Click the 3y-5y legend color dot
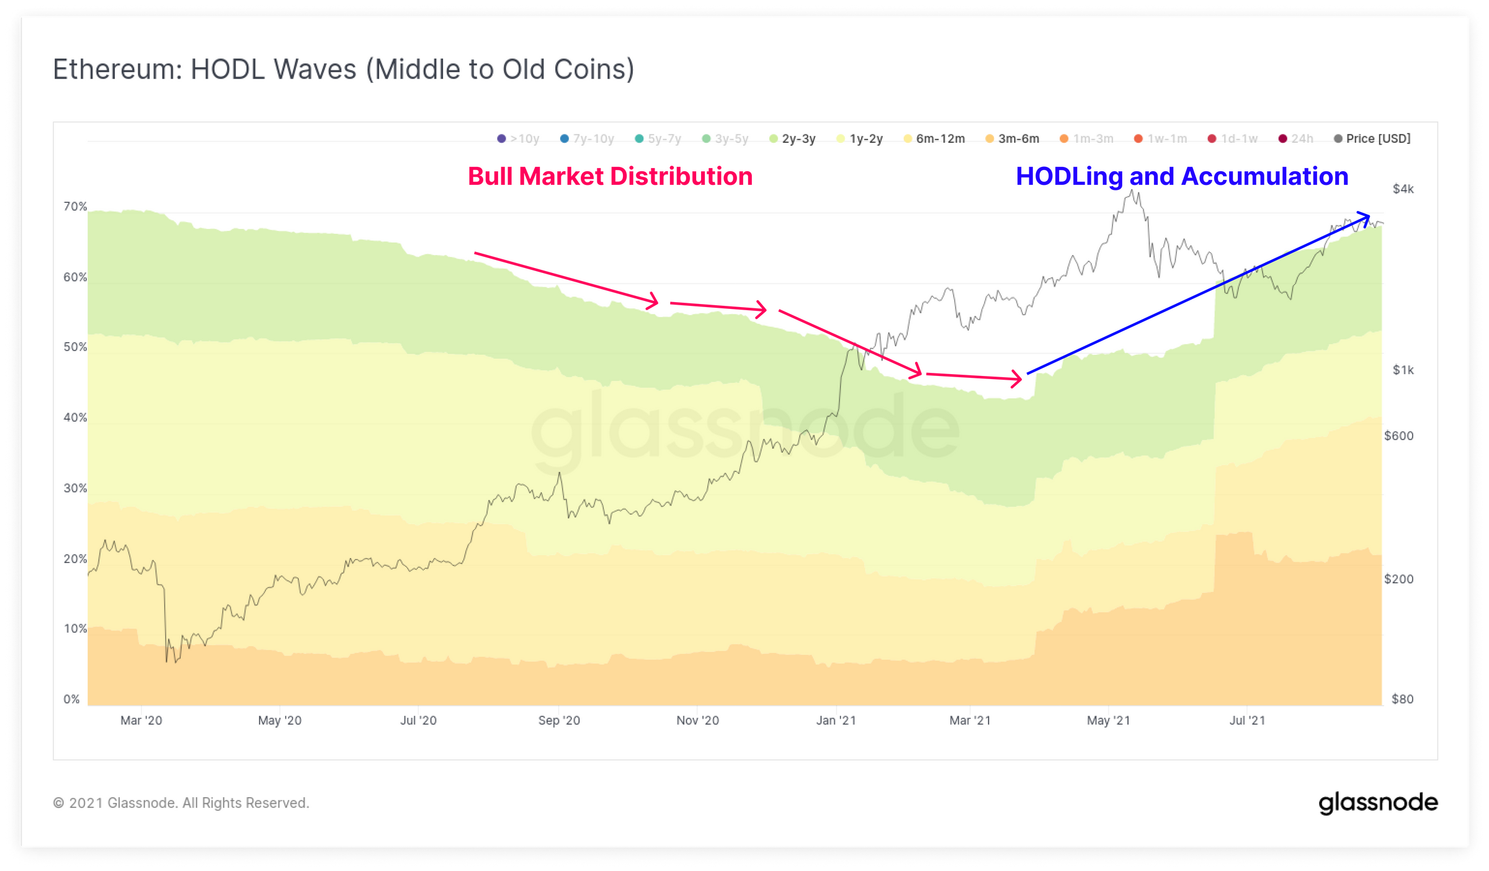This screenshot has height=871, width=1489. pos(706,139)
